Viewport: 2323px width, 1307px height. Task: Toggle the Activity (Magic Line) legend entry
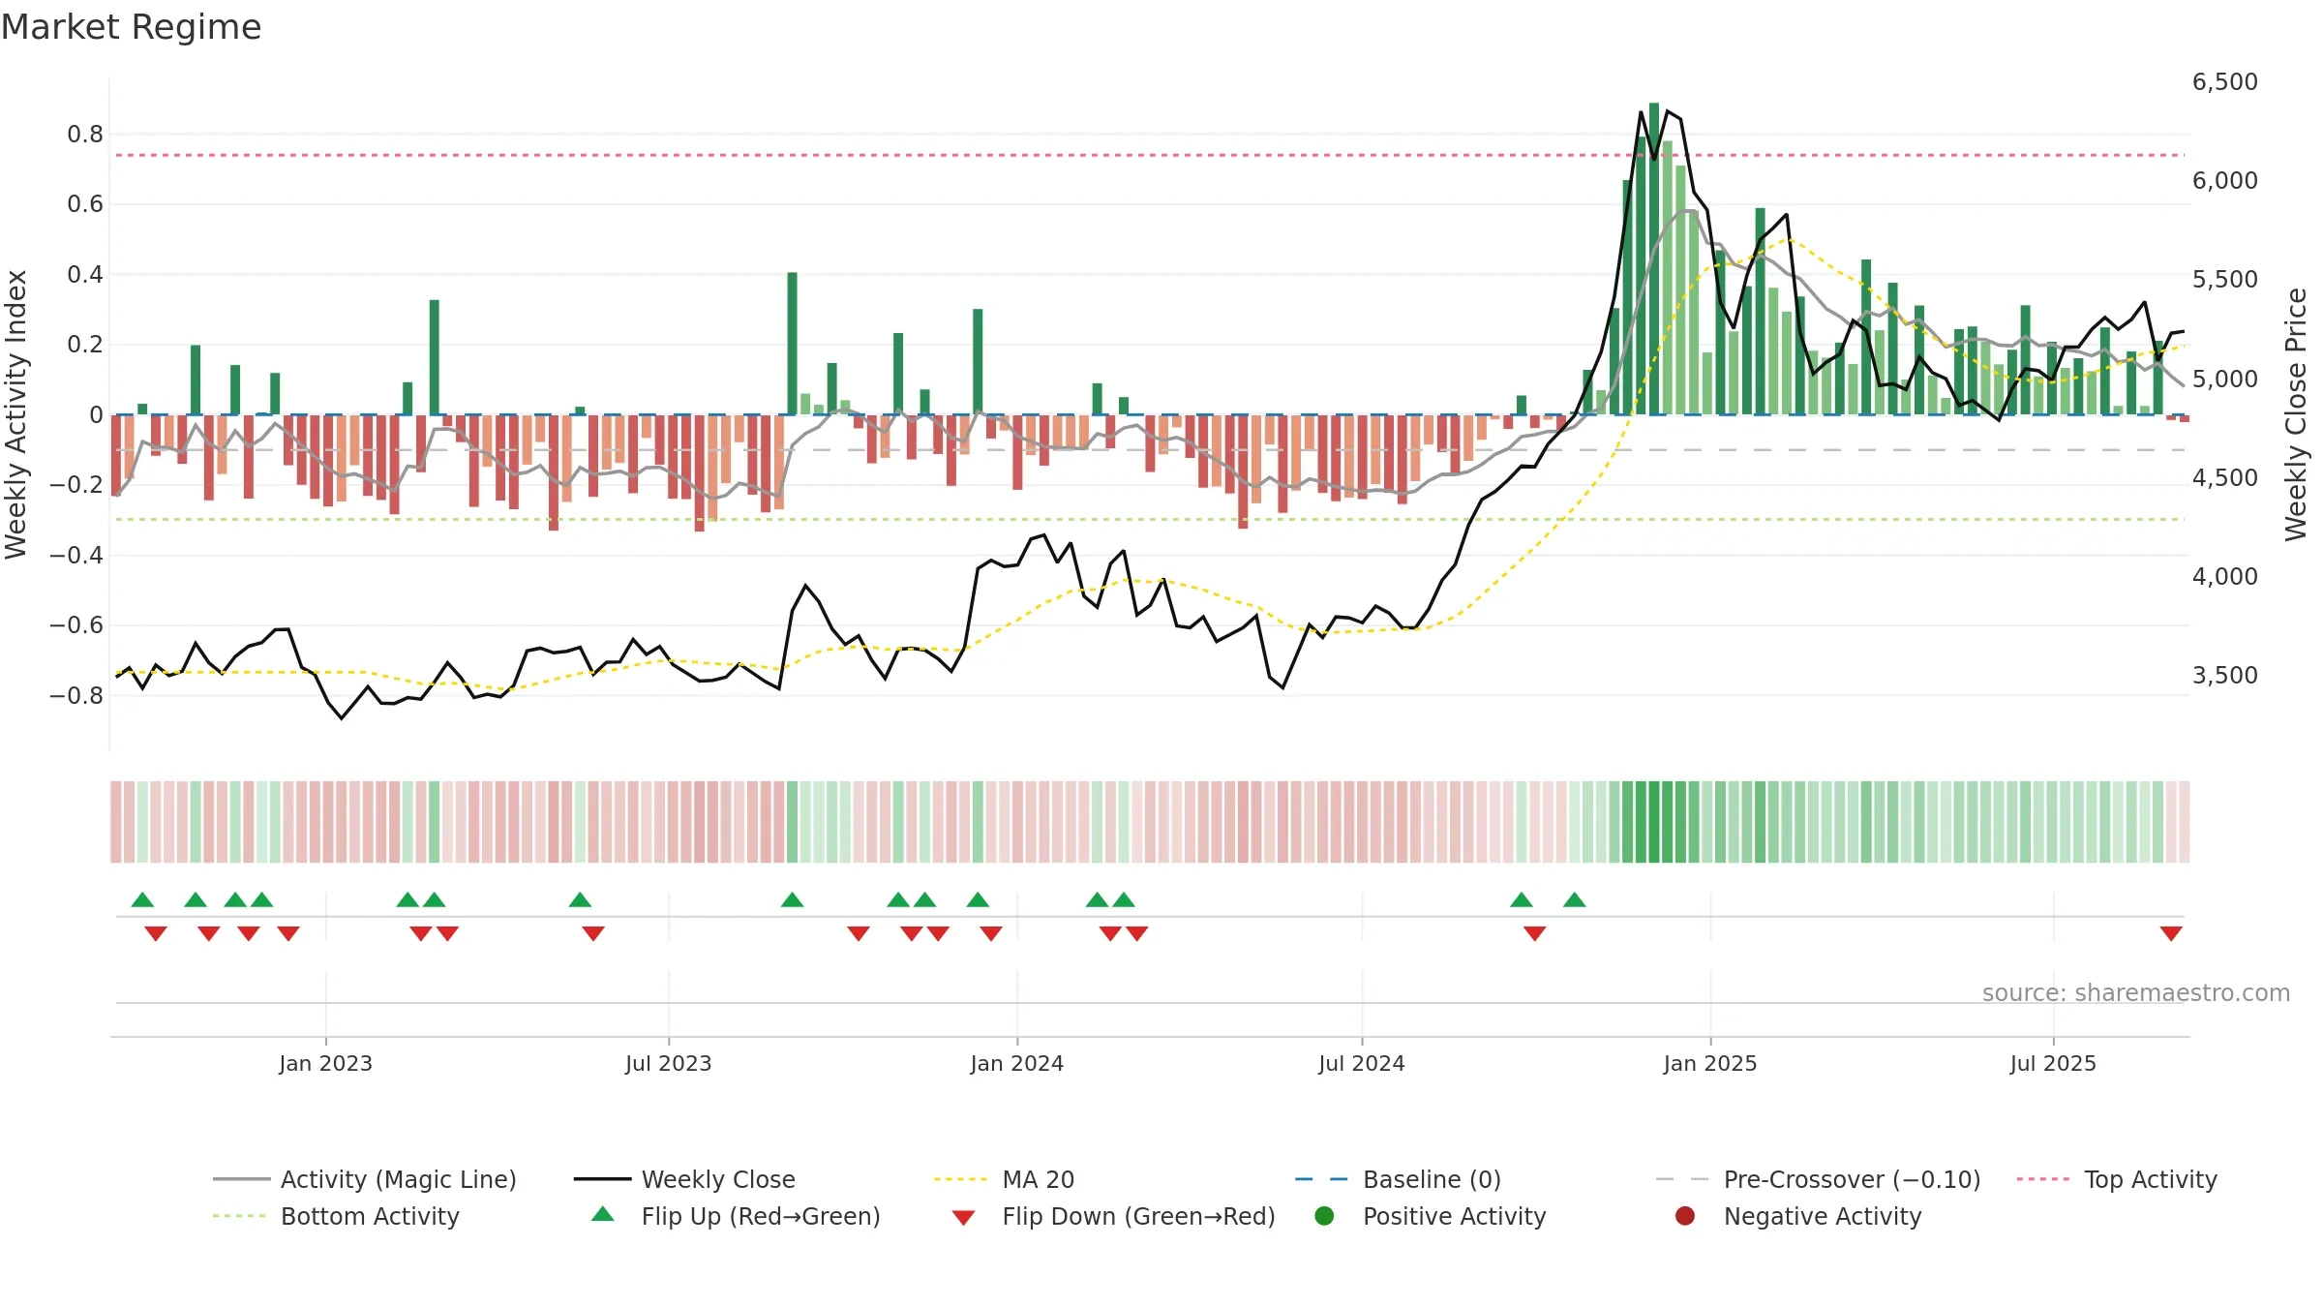(x=365, y=1179)
